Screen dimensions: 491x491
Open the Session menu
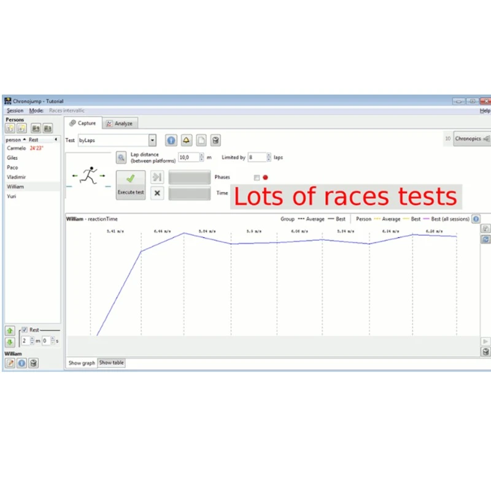pos(15,110)
